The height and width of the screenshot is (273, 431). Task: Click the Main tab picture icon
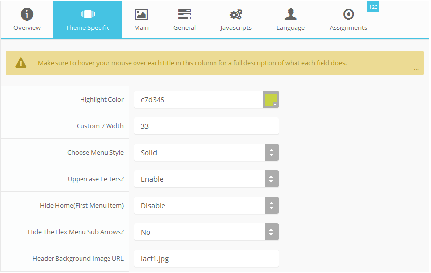click(x=141, y=14)
